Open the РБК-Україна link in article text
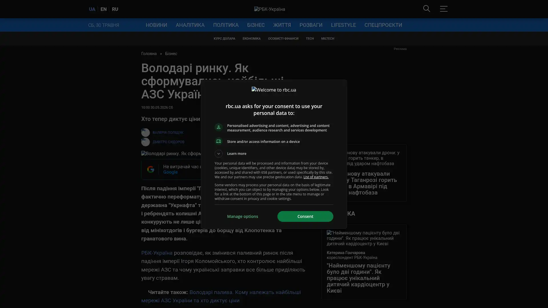This screenshot has height=308, width=548. click(157, 253)
